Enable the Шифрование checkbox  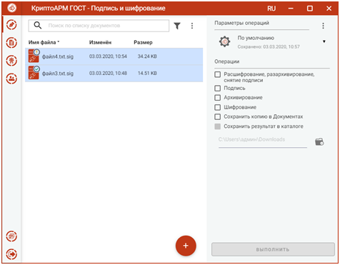coord(218,107)
